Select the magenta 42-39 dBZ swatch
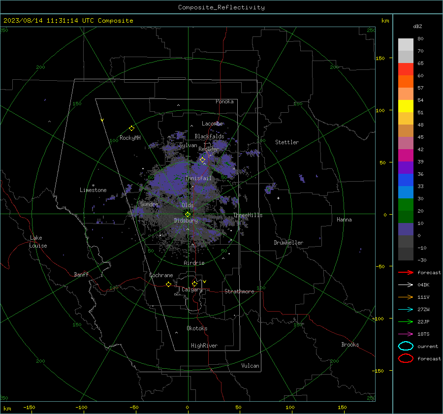This screenshot has height=414, width=443. click(x=406, y=155)
